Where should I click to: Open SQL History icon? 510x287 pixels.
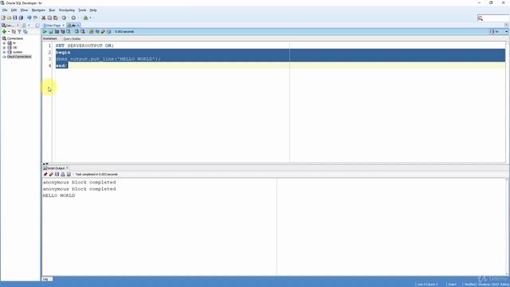tap(109, 32)
